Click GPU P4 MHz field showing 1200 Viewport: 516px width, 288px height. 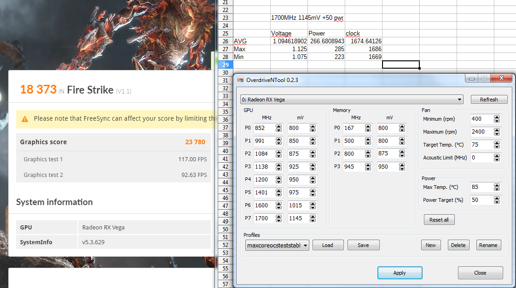[x=264, y=179]
